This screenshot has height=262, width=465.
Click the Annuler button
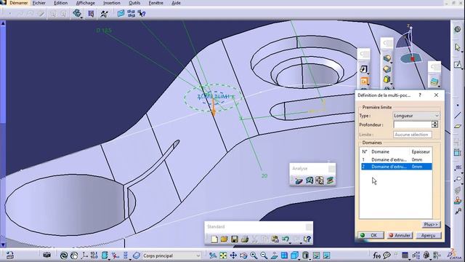400,235
